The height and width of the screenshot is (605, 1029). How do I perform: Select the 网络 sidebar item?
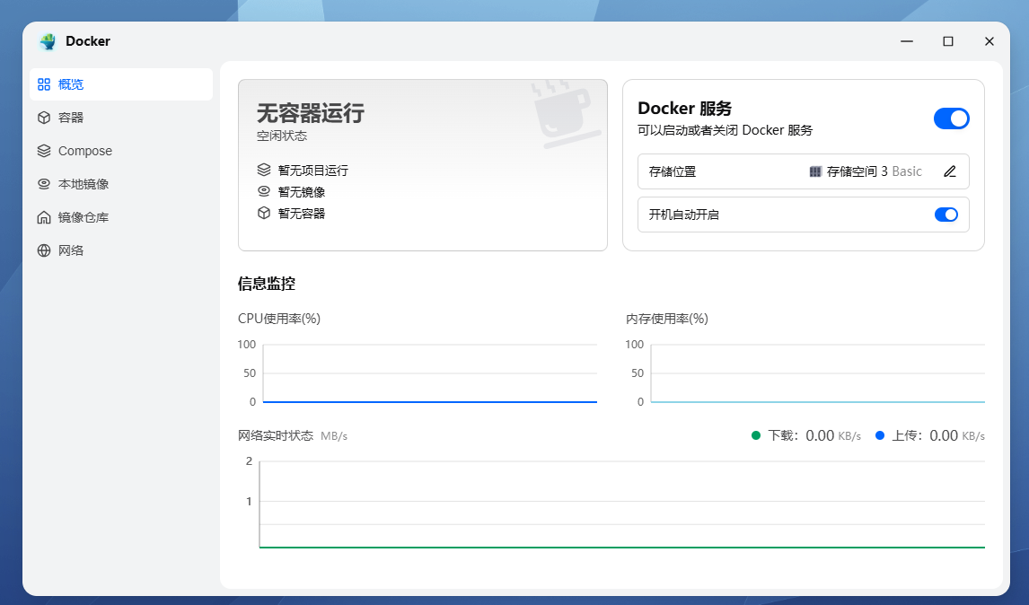(x=71, y=250)
